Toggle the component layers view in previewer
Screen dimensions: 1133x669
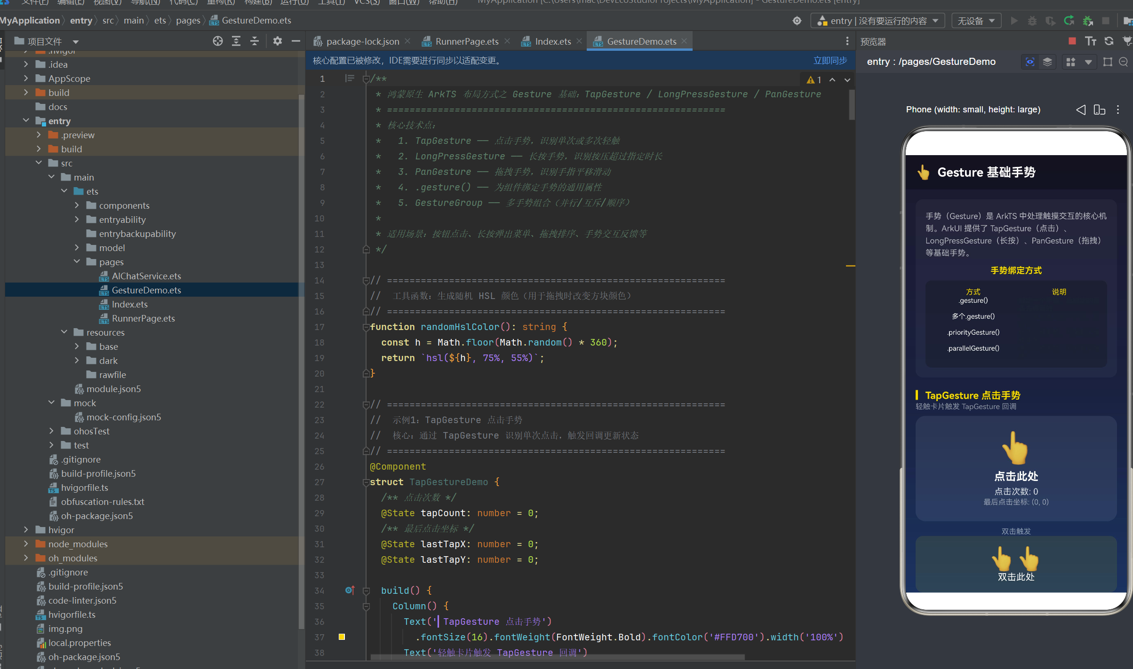click(x=1047, y=62)
